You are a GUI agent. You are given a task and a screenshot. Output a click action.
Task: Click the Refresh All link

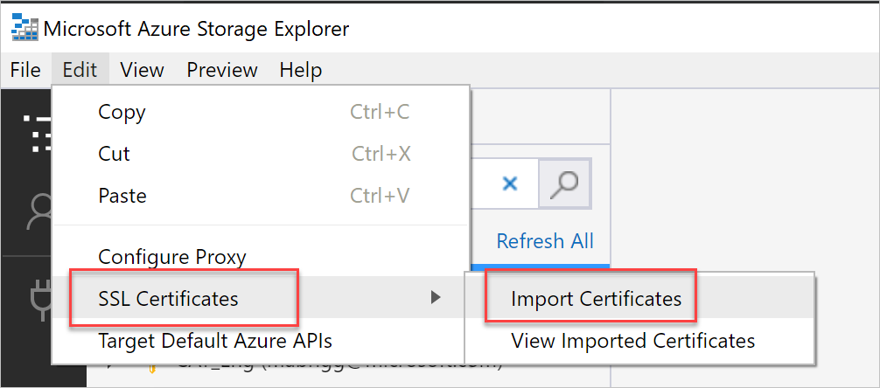(x=545, y=241)
